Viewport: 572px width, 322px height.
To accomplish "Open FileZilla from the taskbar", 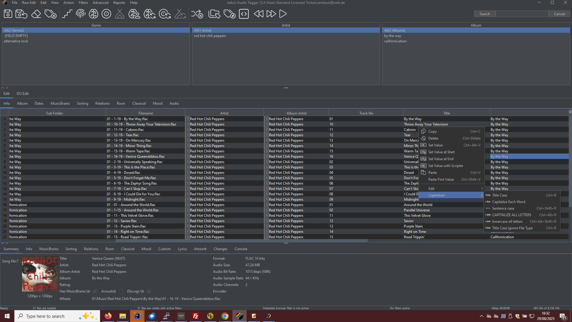I will (x=196, y=316).
